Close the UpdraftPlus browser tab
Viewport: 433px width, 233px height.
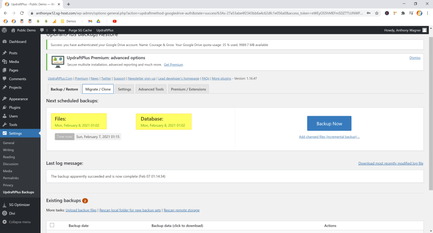59,4
